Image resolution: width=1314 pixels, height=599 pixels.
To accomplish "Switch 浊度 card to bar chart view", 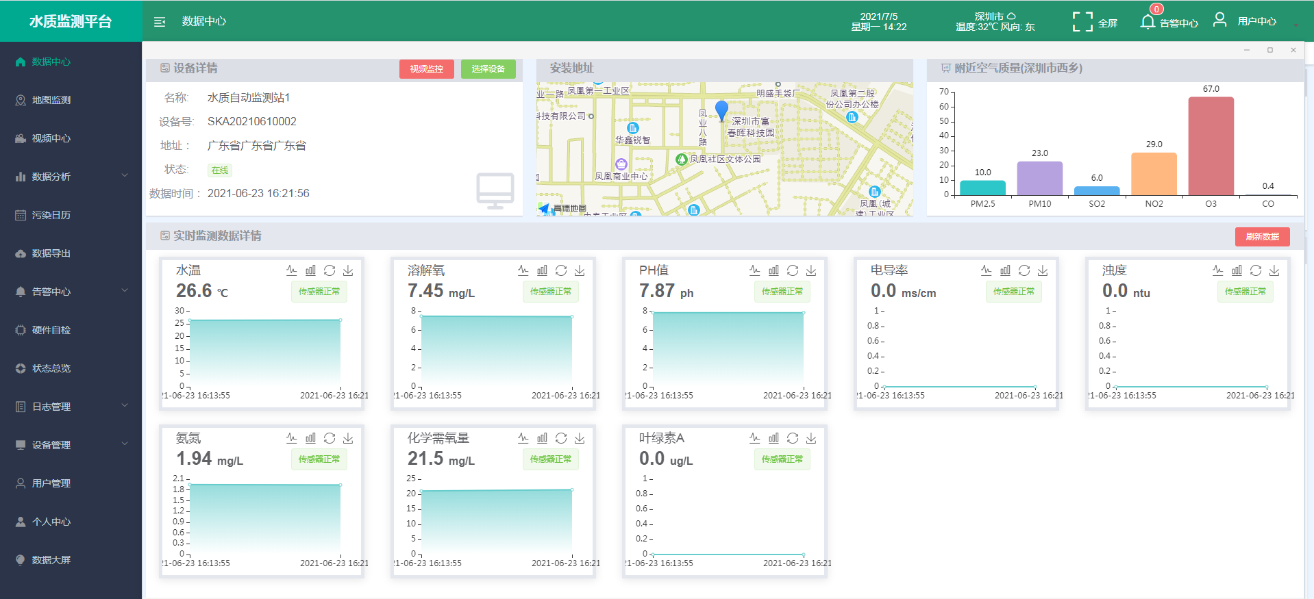I will click(1237, 270).
